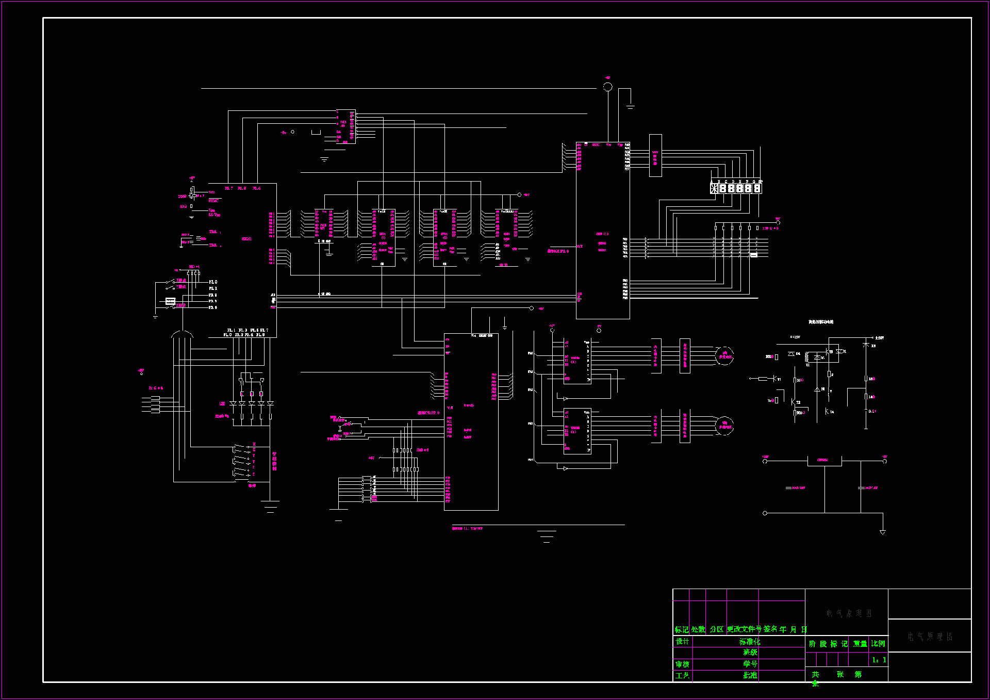
Task: Click the high-voltage drive circuit heading
Action: 821,322
